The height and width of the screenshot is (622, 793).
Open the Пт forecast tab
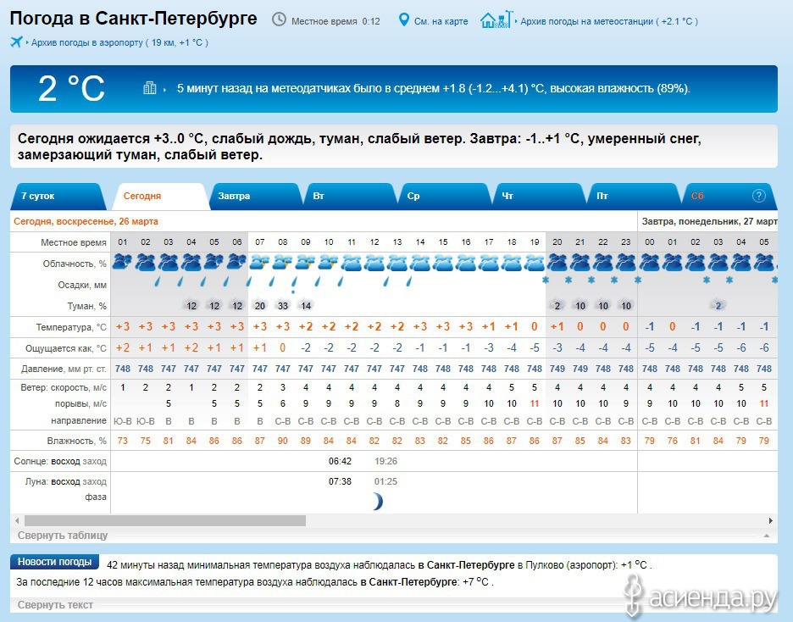click(x=633, y=197)
